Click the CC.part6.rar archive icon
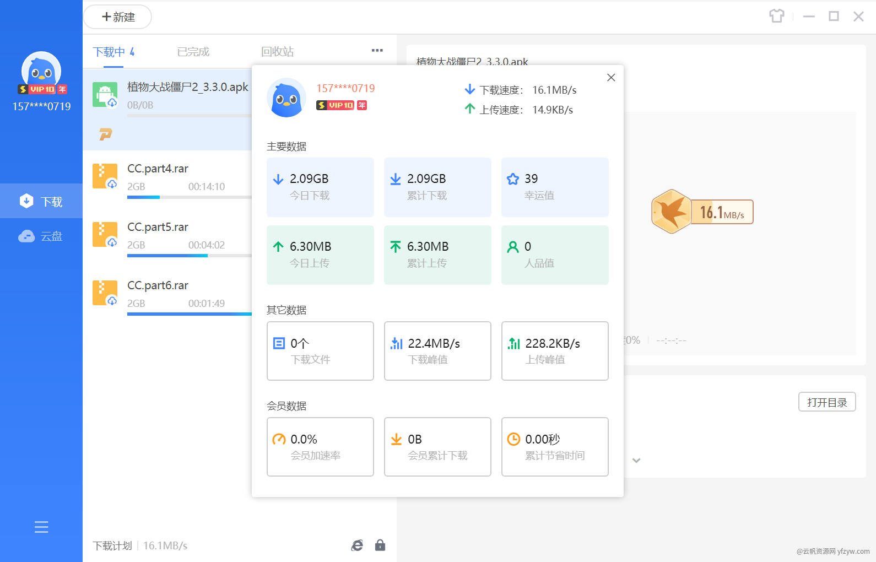 click(x=105, y=293)
